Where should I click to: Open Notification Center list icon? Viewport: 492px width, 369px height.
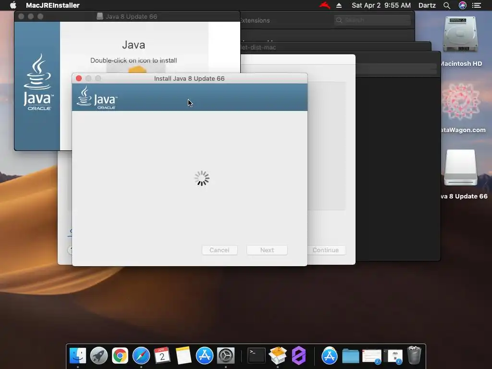tap(477, 5)
